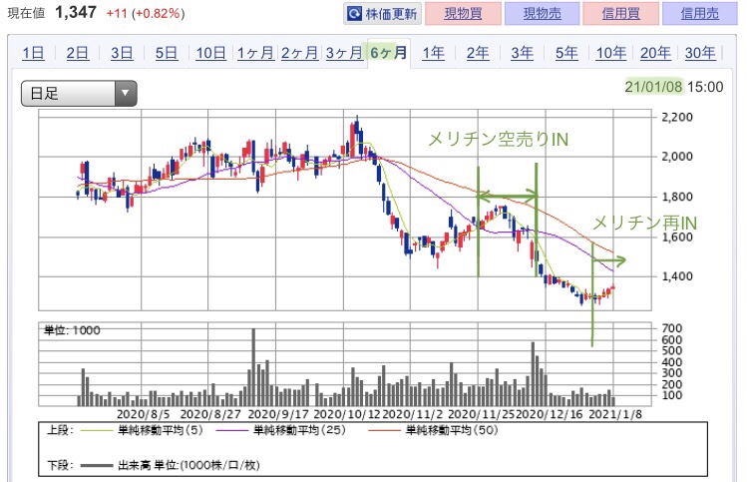Screen dimensions: 747x482
Task: Click the 2020/11/2 date axis label
Action: pyautogui.click(x=413, y=414)
